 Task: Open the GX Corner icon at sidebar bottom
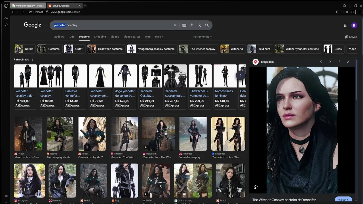(x=6, y=196)
